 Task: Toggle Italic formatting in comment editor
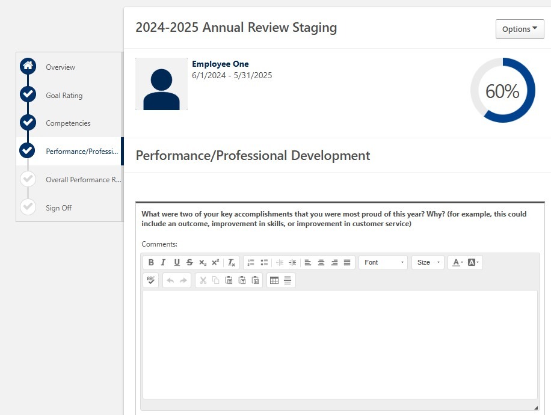coord(164,262)
